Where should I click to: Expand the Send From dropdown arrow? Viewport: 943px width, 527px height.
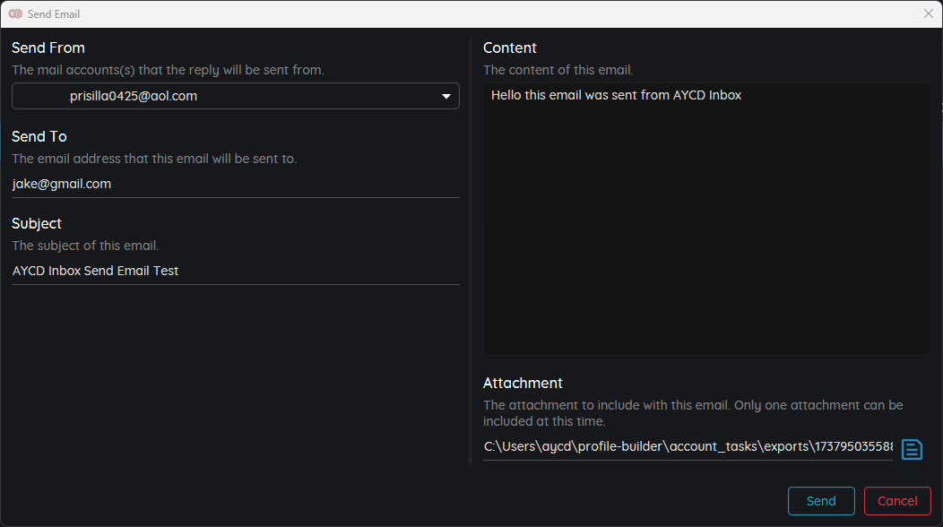(x=446, y=97)
